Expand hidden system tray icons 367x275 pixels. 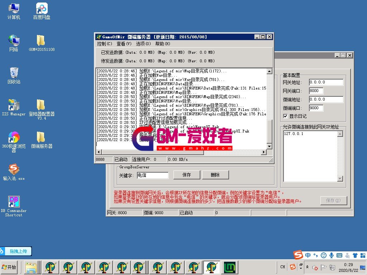point(307,267)
